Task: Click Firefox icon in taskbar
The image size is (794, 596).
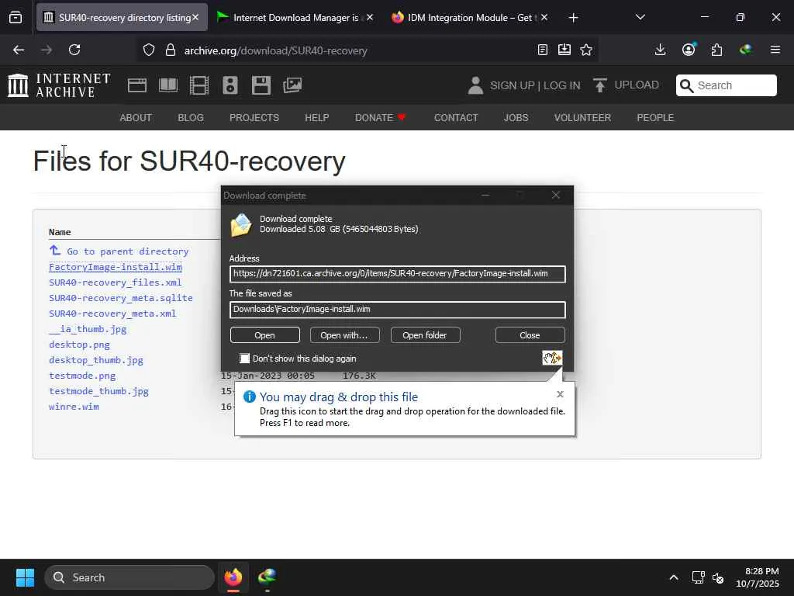Action: coord(233,577)
